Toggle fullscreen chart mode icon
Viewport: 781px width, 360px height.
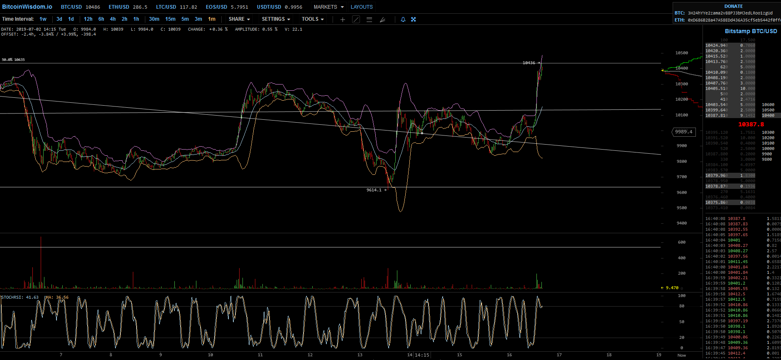point(414,19)
